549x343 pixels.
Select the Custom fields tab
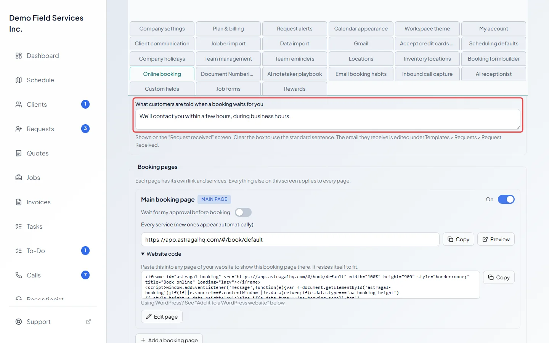162,89
